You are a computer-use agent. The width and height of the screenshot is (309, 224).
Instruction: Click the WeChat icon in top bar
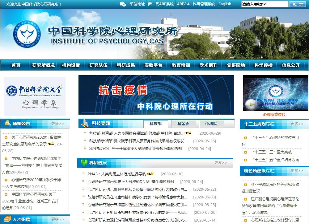[x=123, y=4]
